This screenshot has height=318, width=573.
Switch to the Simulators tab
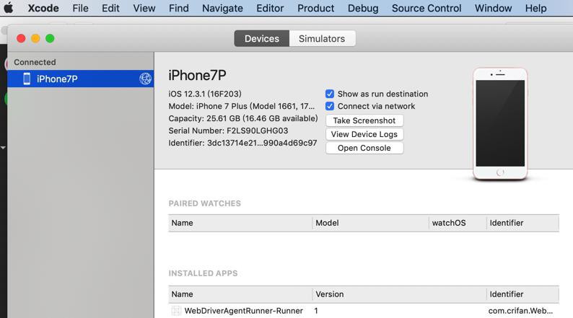[x=322, y=38]
